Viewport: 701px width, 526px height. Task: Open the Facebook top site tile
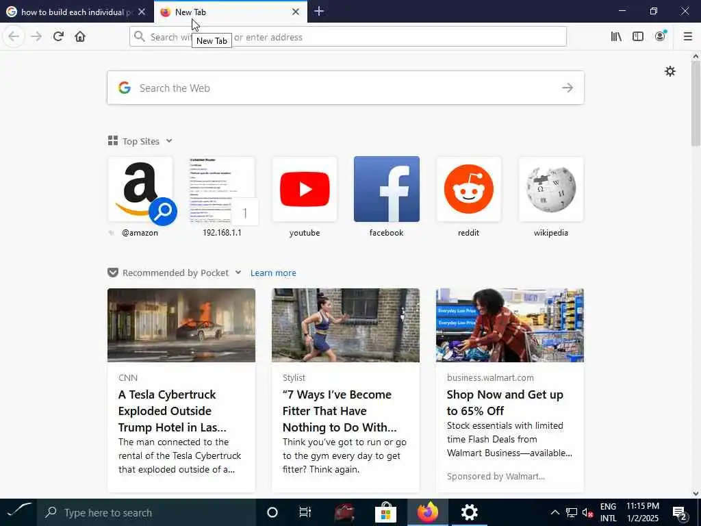[387, 189]
